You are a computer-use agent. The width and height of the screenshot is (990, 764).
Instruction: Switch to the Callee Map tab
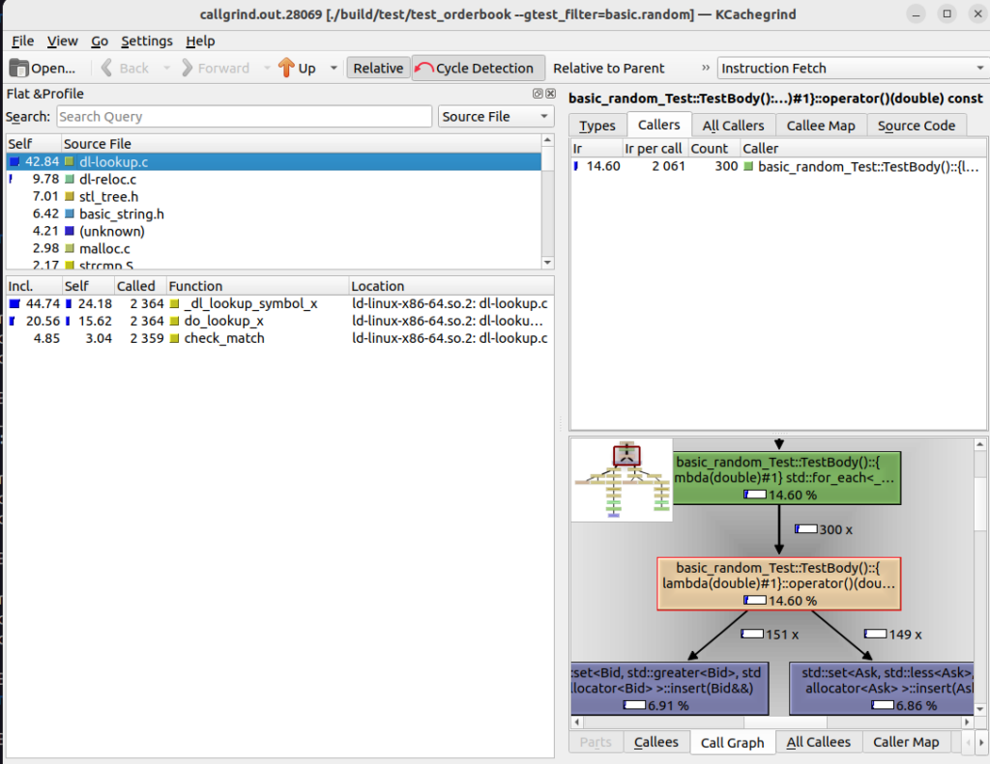click(821, 126)
